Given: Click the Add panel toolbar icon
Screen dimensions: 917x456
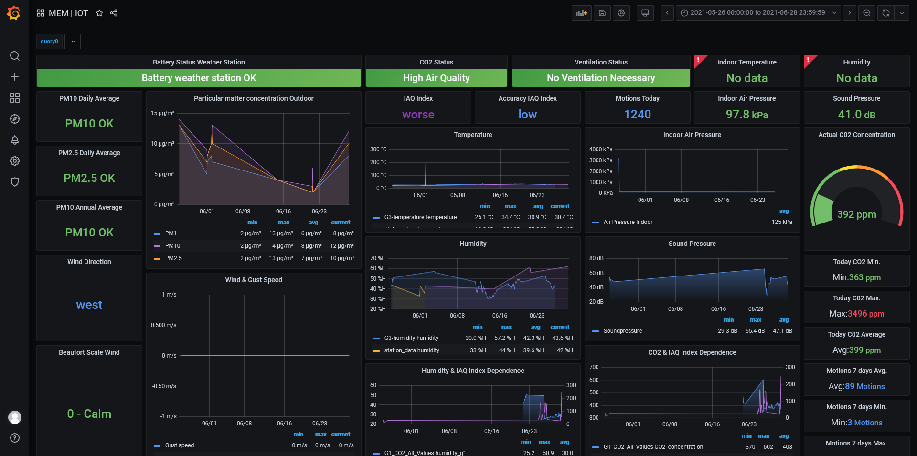Looking at the screenshot, I should pos(581,13).
